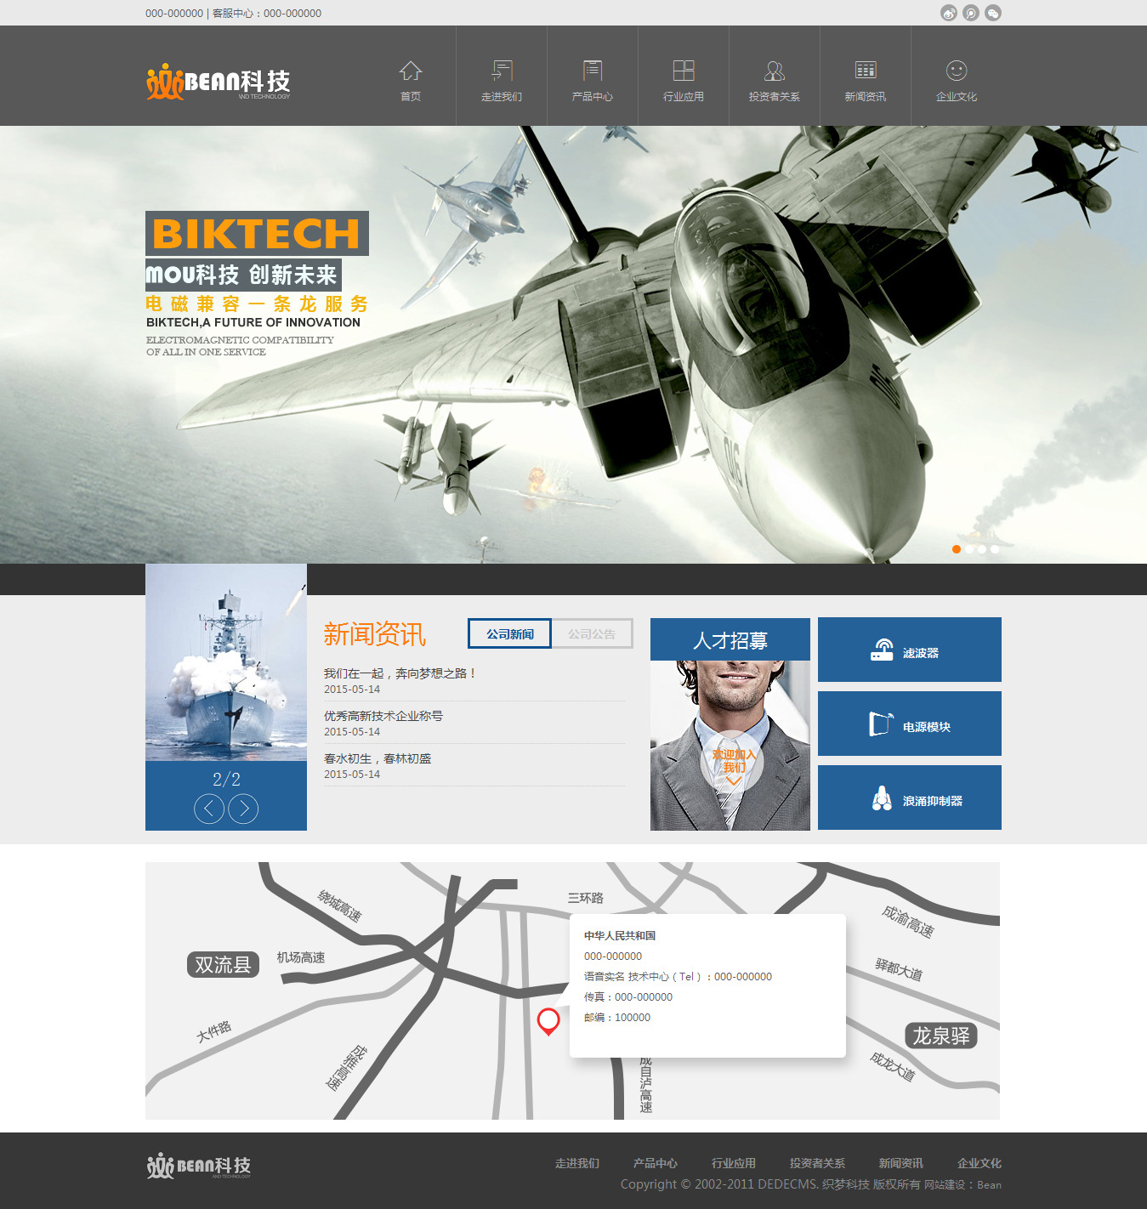This screenshot has width=1147, height=1209.
Task: Open 产品中心 in the top navigation
Action: click(593, 80)
